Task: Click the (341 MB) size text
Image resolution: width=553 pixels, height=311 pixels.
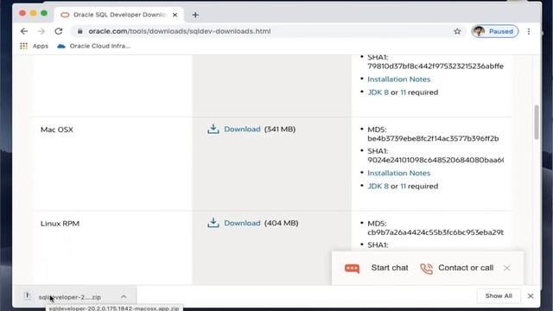Action: [280, 129]
